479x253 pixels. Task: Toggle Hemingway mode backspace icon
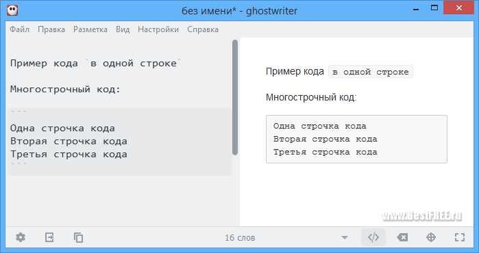point(402,237)
